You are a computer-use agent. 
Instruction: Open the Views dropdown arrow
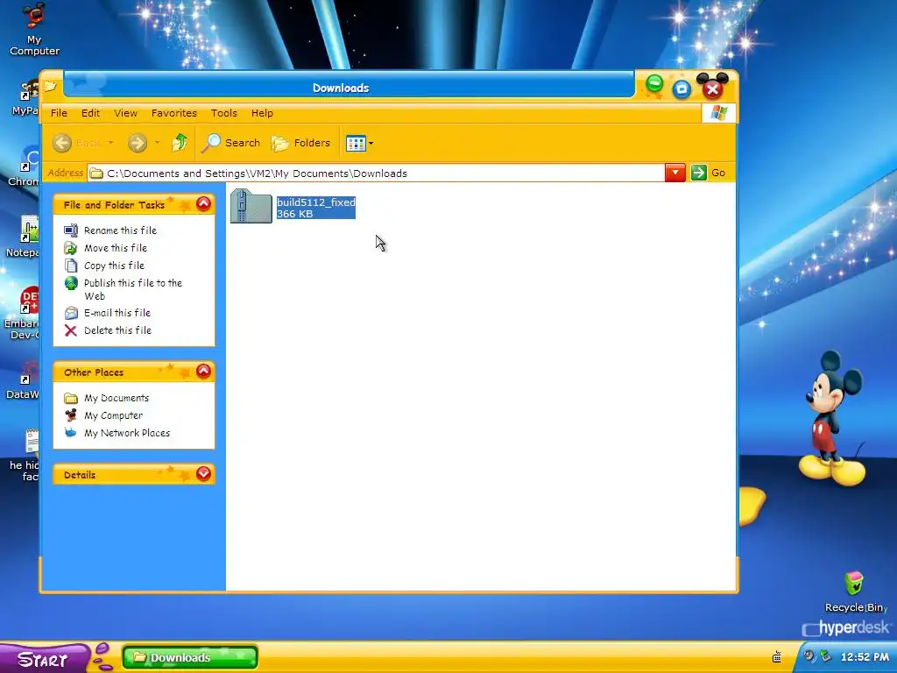(x=371, y=143)
